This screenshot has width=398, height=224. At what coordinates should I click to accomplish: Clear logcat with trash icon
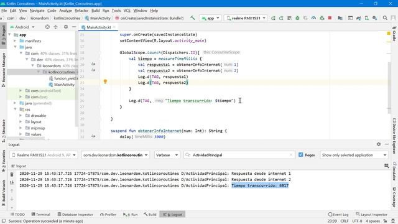coord(12,174)
